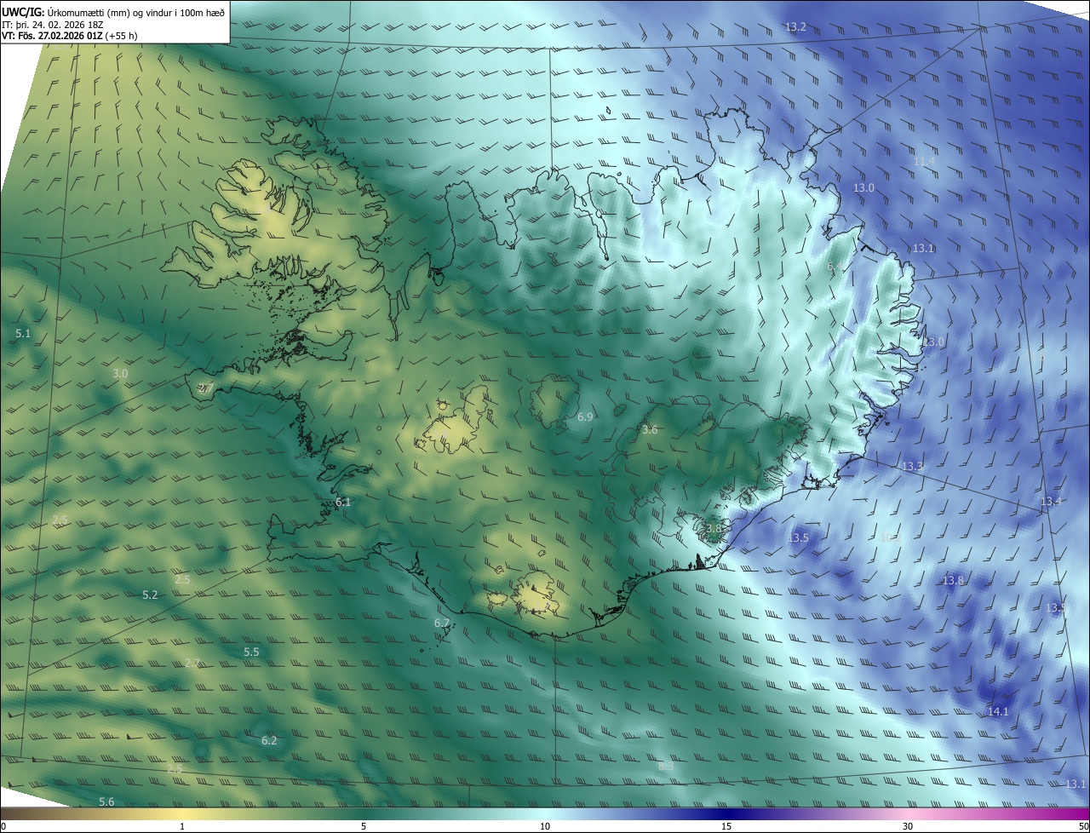The image size is (1090, 833).
Task: Click the 3.0 value label
Action: pyautogui.click(x=120, y=374)
